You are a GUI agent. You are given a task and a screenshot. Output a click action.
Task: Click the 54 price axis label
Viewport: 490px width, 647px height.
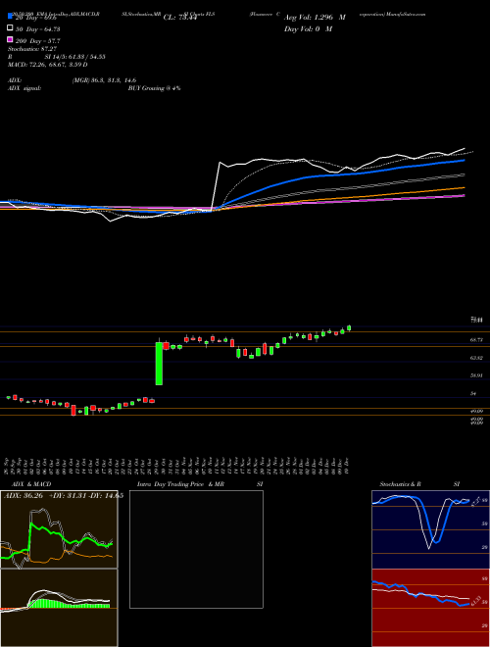(473, 394)
